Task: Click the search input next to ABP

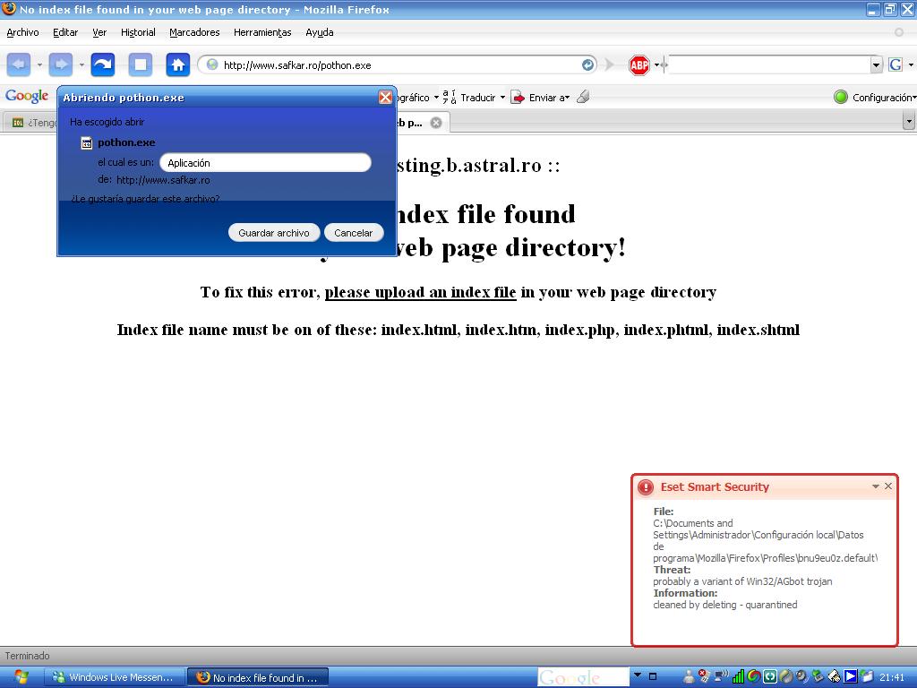Action: coord(768,64)
